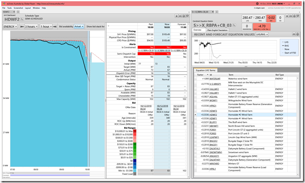Open the Layout menu
The width and height of the screenshot is (305, 183).
point(28,8)
